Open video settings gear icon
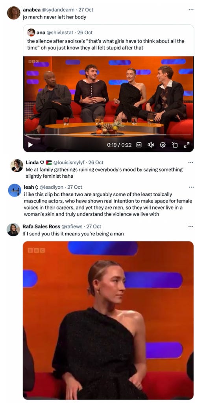Viewport: 207px width, 405px height. [163, 145]
